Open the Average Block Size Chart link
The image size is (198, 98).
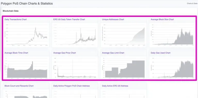tap(162, 19)
